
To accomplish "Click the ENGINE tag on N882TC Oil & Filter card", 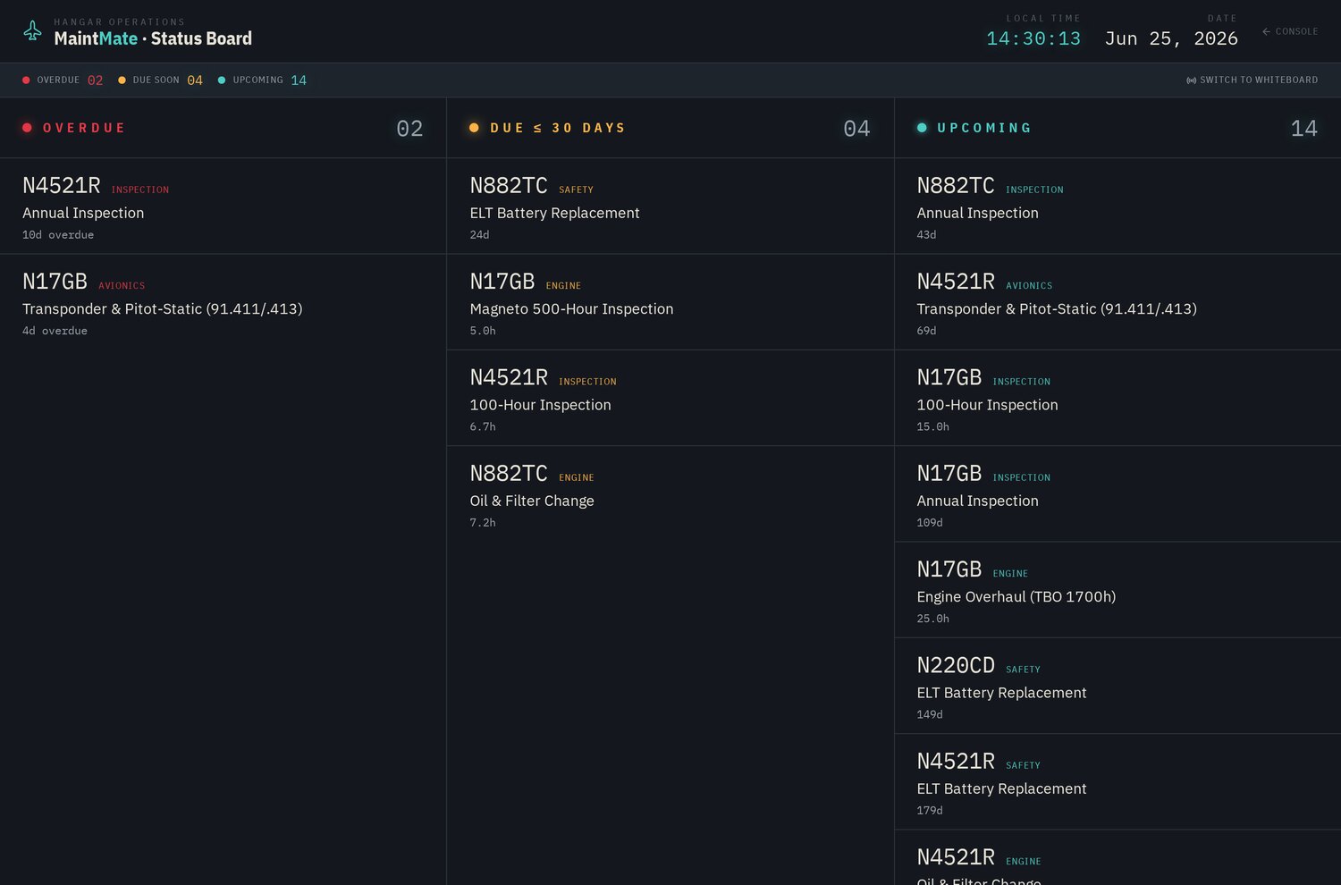I will (577, 477).
